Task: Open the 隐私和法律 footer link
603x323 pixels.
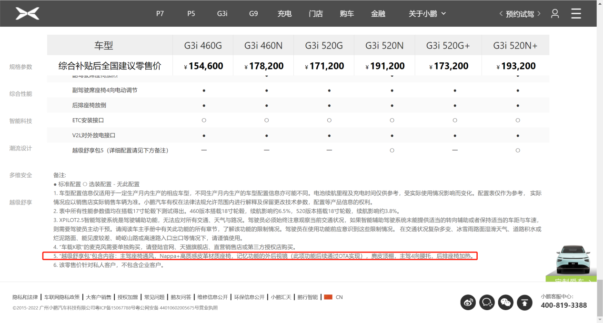Action: [x=25, y=297]
